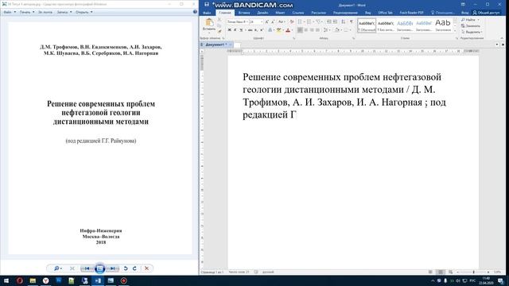Viewport: 509px width, 286px height.
Task: Click the red Delete icon in Photo Viewer
Action: point(146,269)
